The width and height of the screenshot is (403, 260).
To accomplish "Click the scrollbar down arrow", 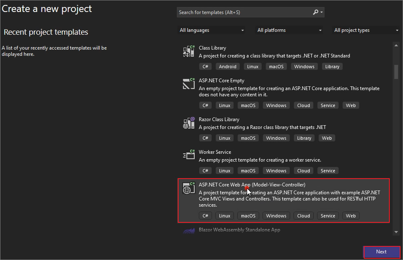I will 396,231.
